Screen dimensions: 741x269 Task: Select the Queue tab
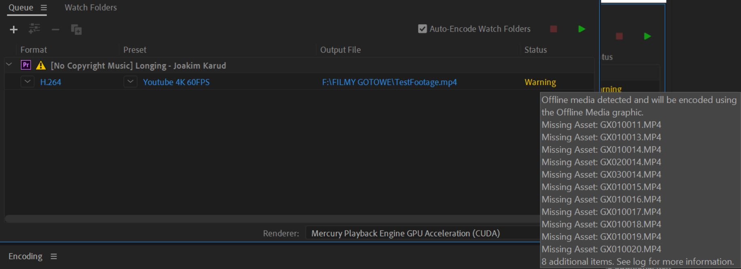pyautogui.click(x=21, y=8)
